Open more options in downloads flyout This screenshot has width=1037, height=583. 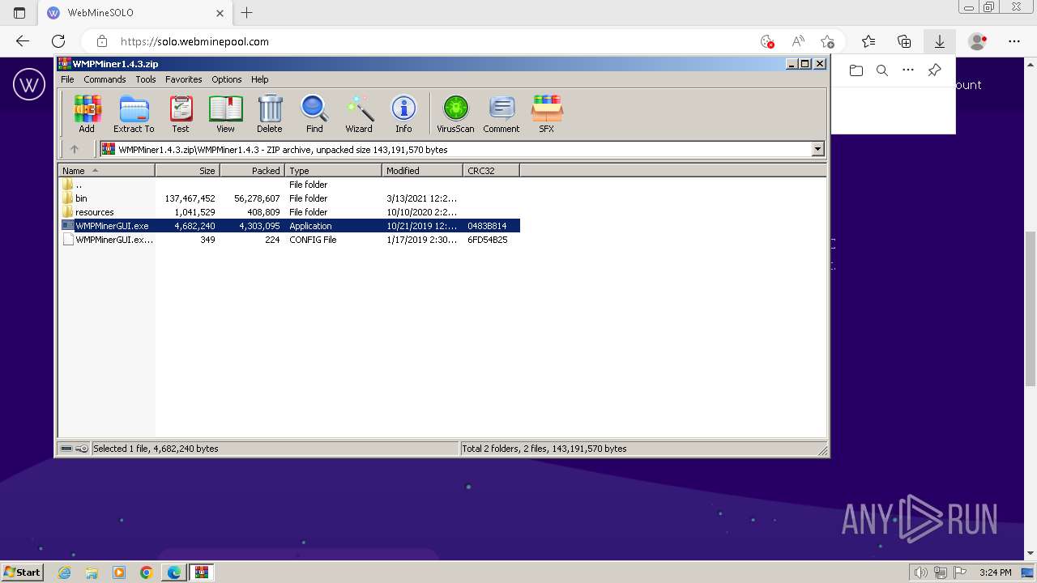(908, 70)
